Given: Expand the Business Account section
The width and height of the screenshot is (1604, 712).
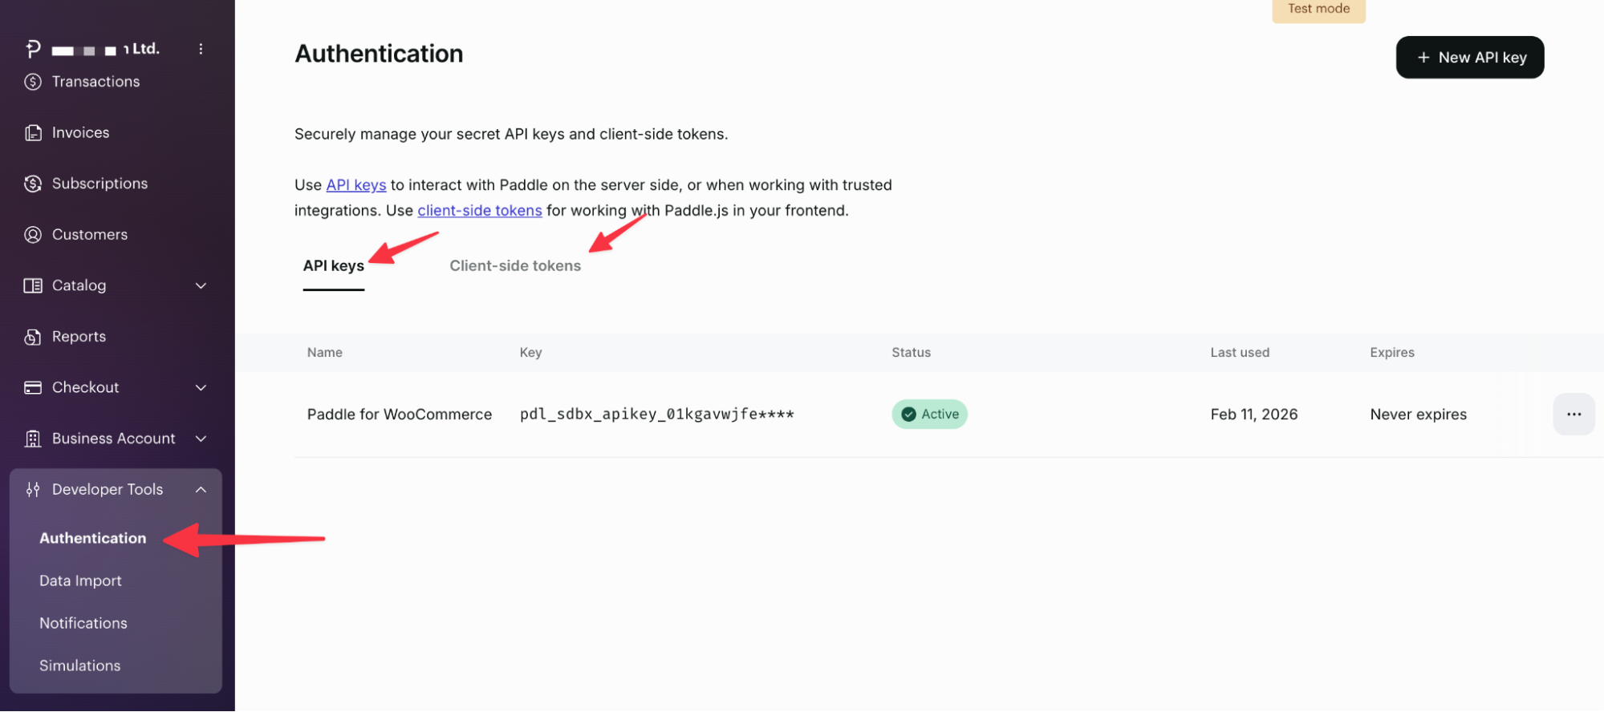Looking at the screenshot, I should pos(201,439).
